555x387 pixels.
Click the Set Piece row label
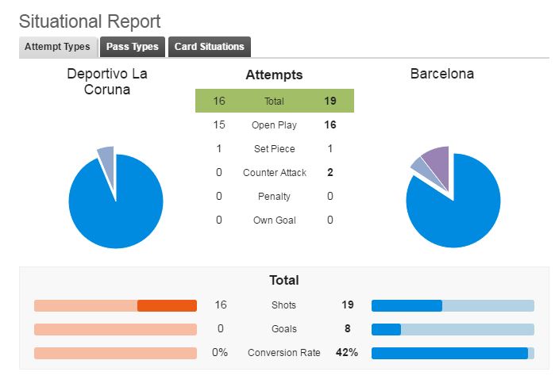[274, 149]
